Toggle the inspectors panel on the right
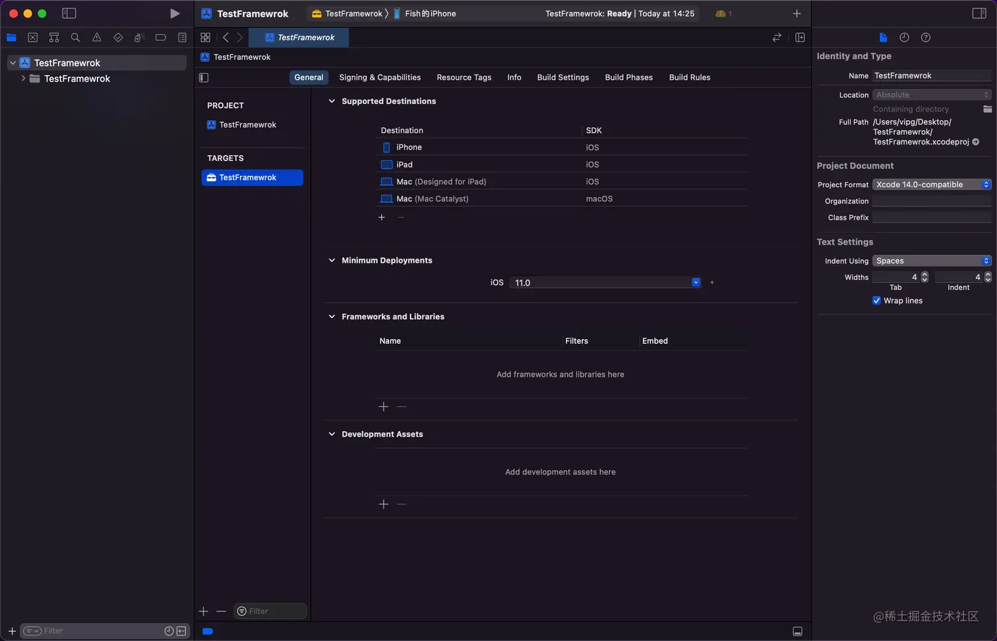This screenshot has width=997, height=641. pyautogui.click(x=979, y=13)
